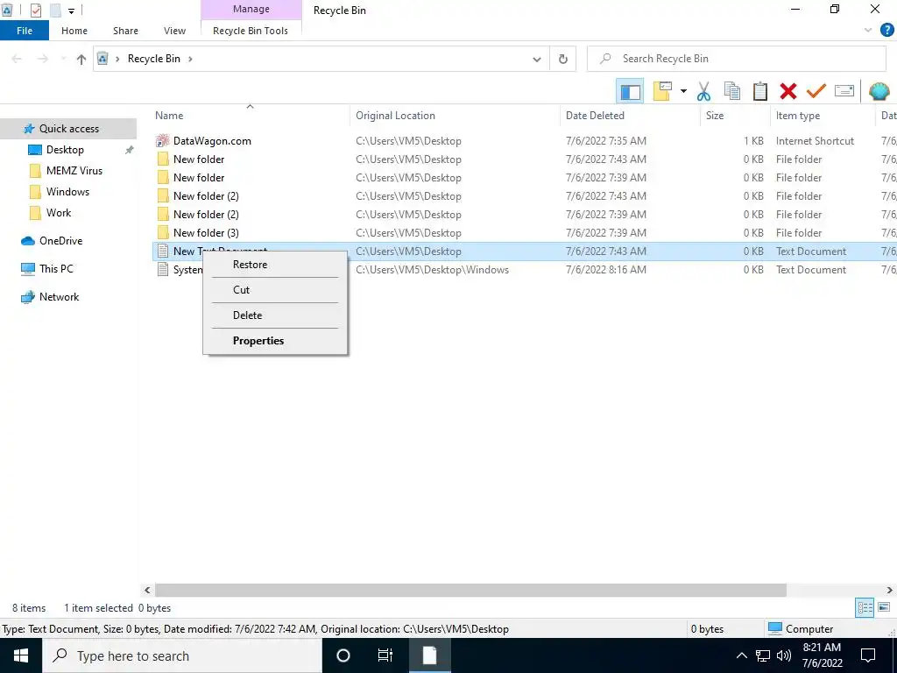Click the red X Delete toolbar icon
Screen dimensions: 897x673
(788, 91)
